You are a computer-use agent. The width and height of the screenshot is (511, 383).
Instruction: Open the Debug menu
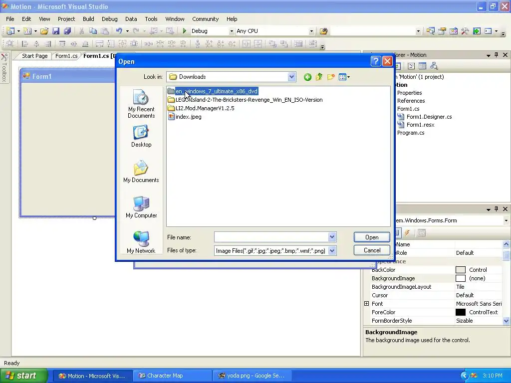tap(109, 19)
